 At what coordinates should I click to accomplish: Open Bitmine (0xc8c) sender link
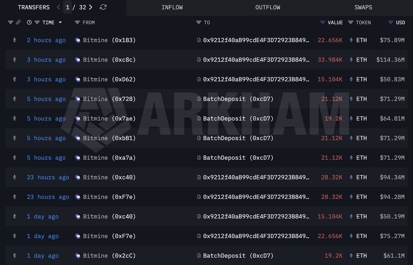(x=109, y=60)
